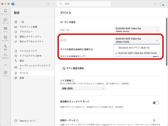168x126 pixels.
Task: Open 詳細情報 link under ノイズ抑制
Action: click(x=125, y=83)
